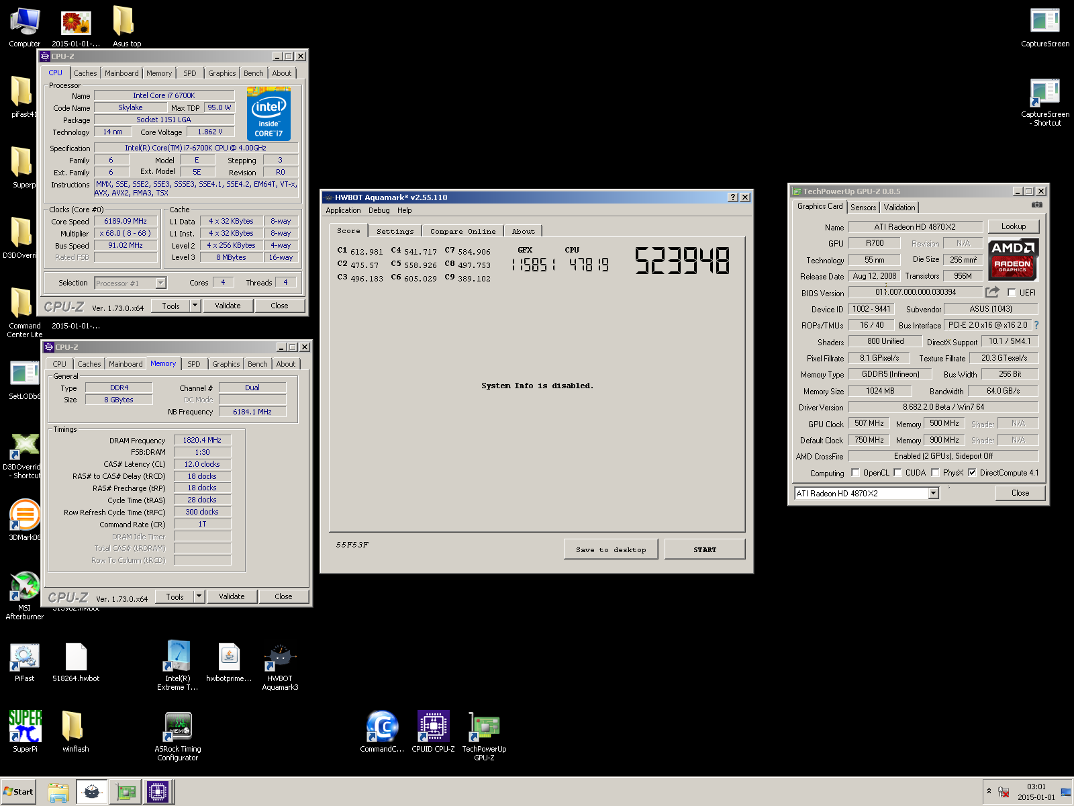
Task: Open the winflash folder
Action: (75, 732)
